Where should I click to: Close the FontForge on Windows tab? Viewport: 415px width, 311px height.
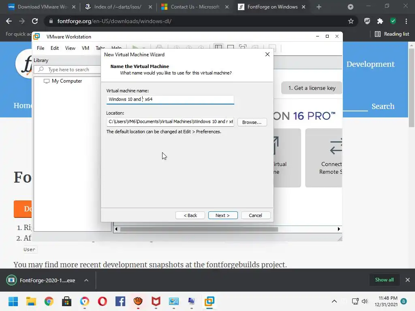[x=304, y=7]
